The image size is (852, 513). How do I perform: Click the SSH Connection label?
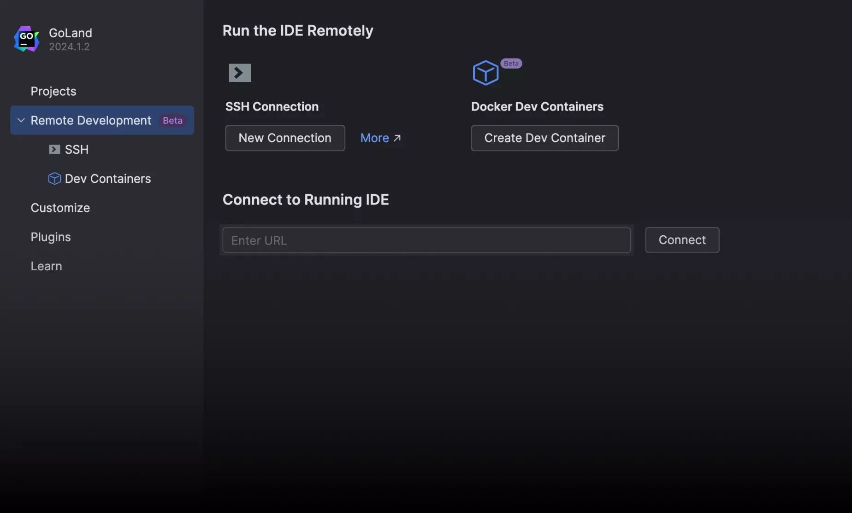272,106
